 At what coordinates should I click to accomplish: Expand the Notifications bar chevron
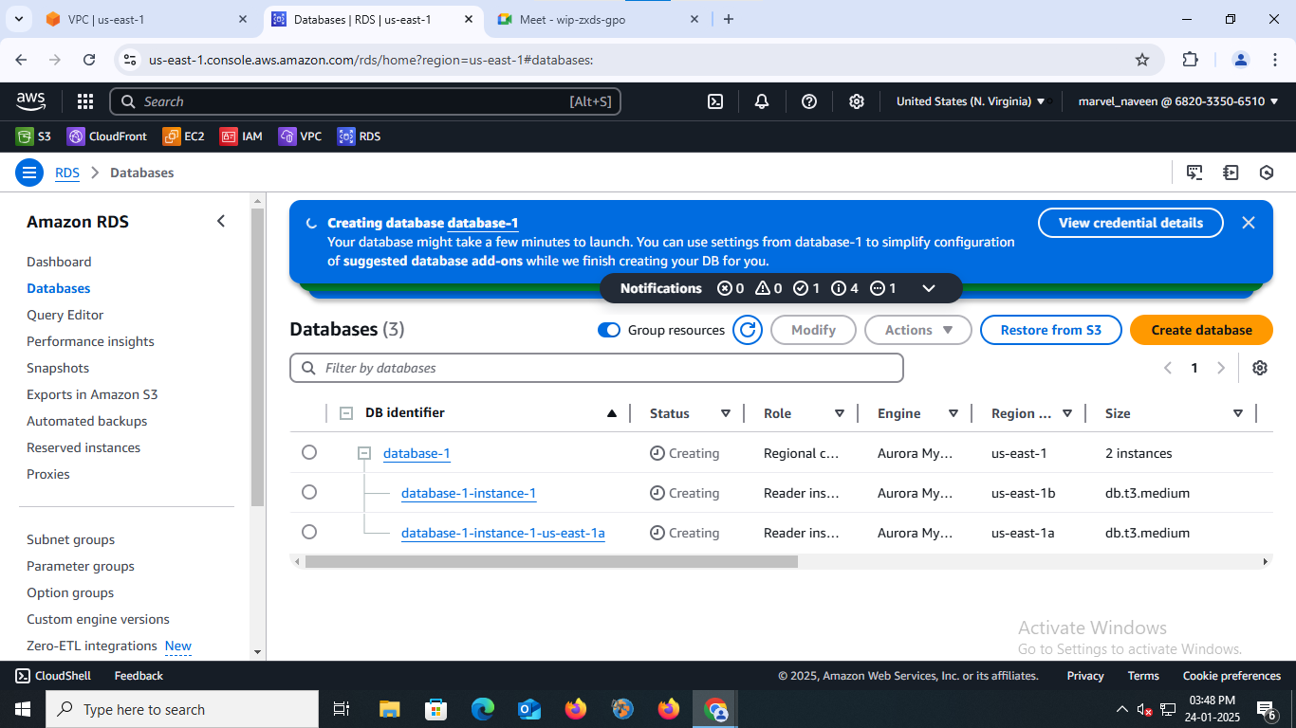(x=929, y=288)
